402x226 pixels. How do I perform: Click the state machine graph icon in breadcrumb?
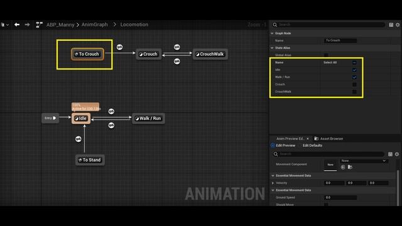(x=39, y=24)
